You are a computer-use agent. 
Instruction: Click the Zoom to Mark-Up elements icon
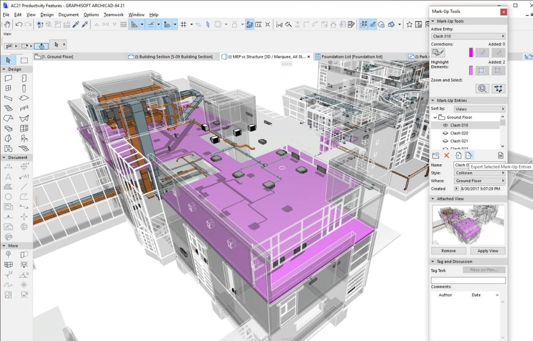(x=483, y=88)
